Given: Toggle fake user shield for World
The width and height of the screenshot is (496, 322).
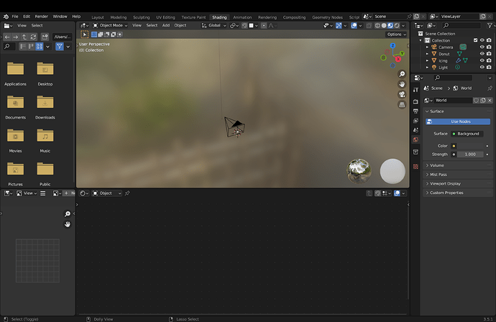Looking at the screenshot, I should pos(476,101).
